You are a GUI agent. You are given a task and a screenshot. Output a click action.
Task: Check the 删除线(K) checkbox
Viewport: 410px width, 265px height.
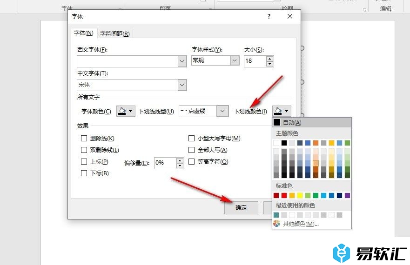(x=84, y=138)
